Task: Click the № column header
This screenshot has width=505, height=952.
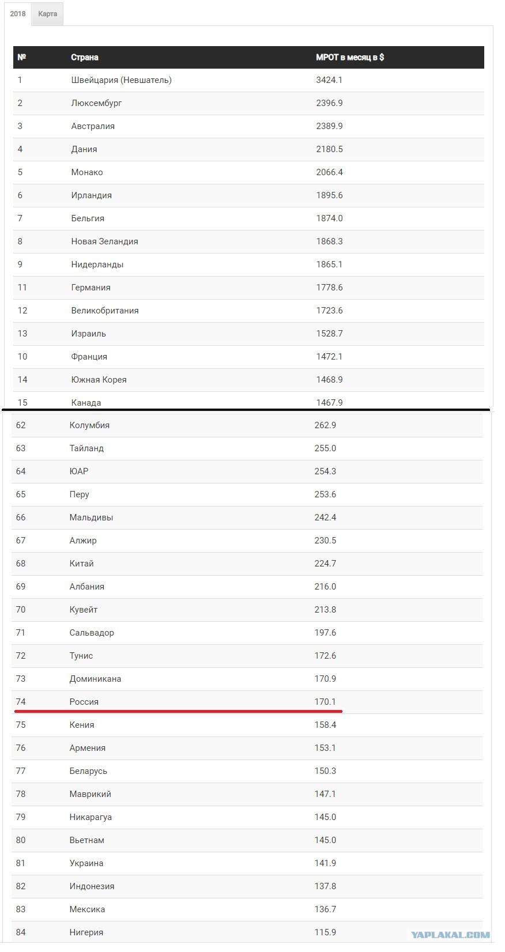Action: (x=22, y=57)
